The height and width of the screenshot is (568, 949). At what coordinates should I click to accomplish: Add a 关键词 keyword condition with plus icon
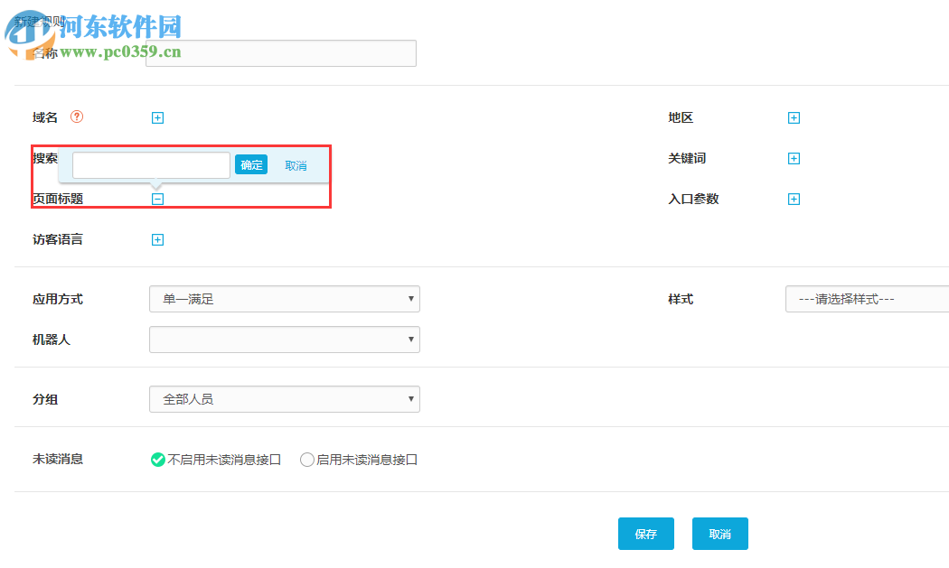point(794,158)
